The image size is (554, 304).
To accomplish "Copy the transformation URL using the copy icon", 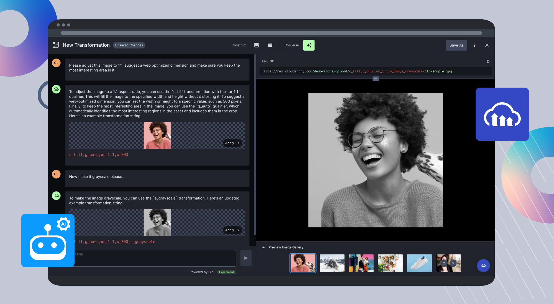I will pyautogui.click(x=488, y=61).
